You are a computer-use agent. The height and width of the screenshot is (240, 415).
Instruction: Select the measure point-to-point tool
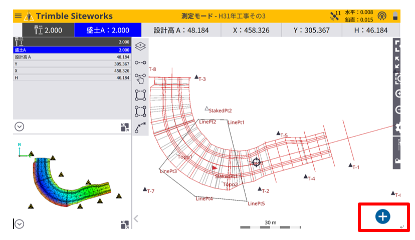[140, 62]
